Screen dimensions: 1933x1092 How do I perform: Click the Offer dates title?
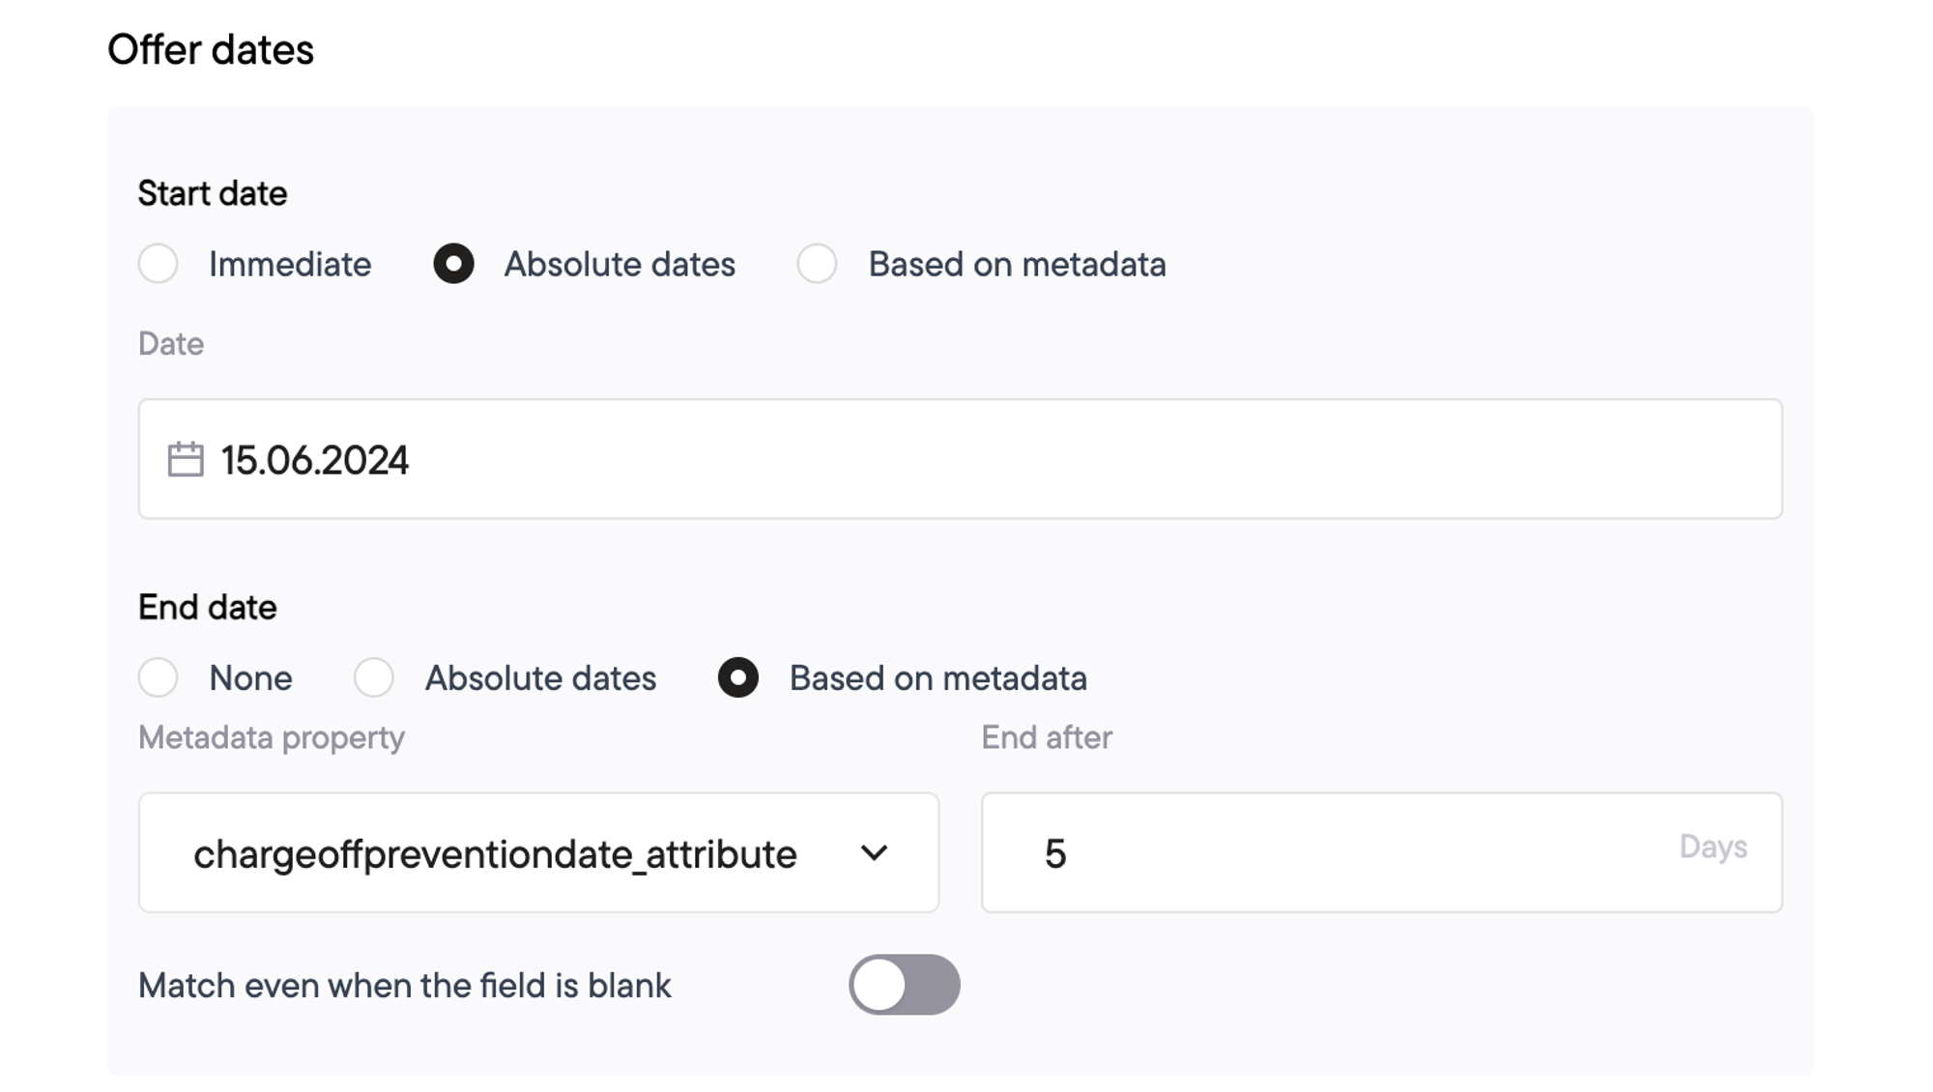[x=211, y=49]
